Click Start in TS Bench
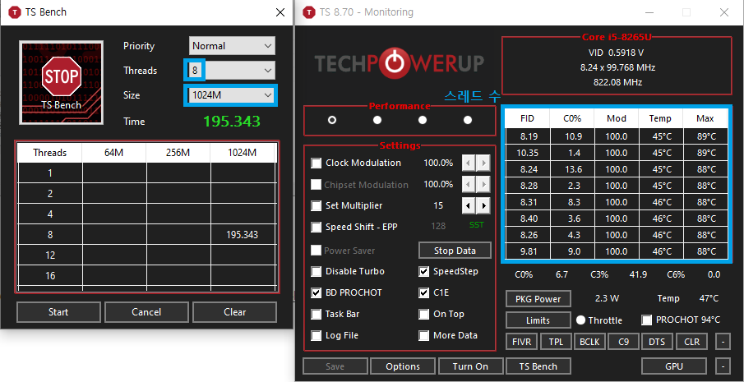The image size is (744, 382). [x=58, y=312]
